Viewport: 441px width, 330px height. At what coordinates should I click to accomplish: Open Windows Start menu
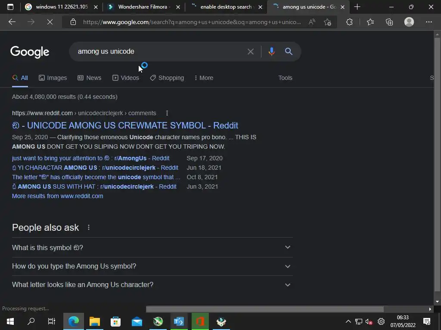click(10, 321)
